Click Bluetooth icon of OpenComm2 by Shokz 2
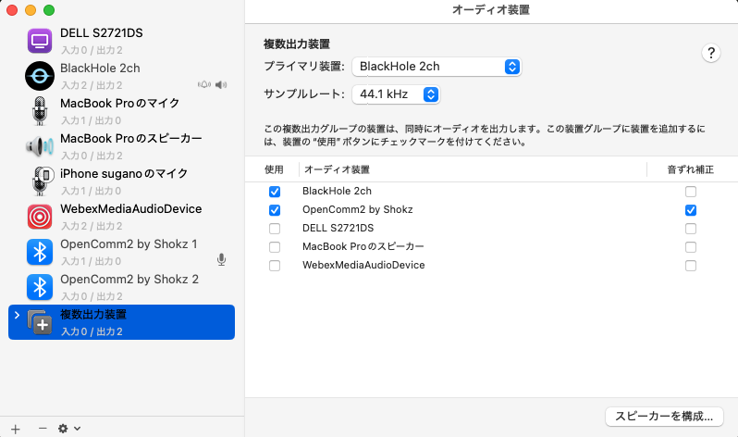 (x=40, y=287)
